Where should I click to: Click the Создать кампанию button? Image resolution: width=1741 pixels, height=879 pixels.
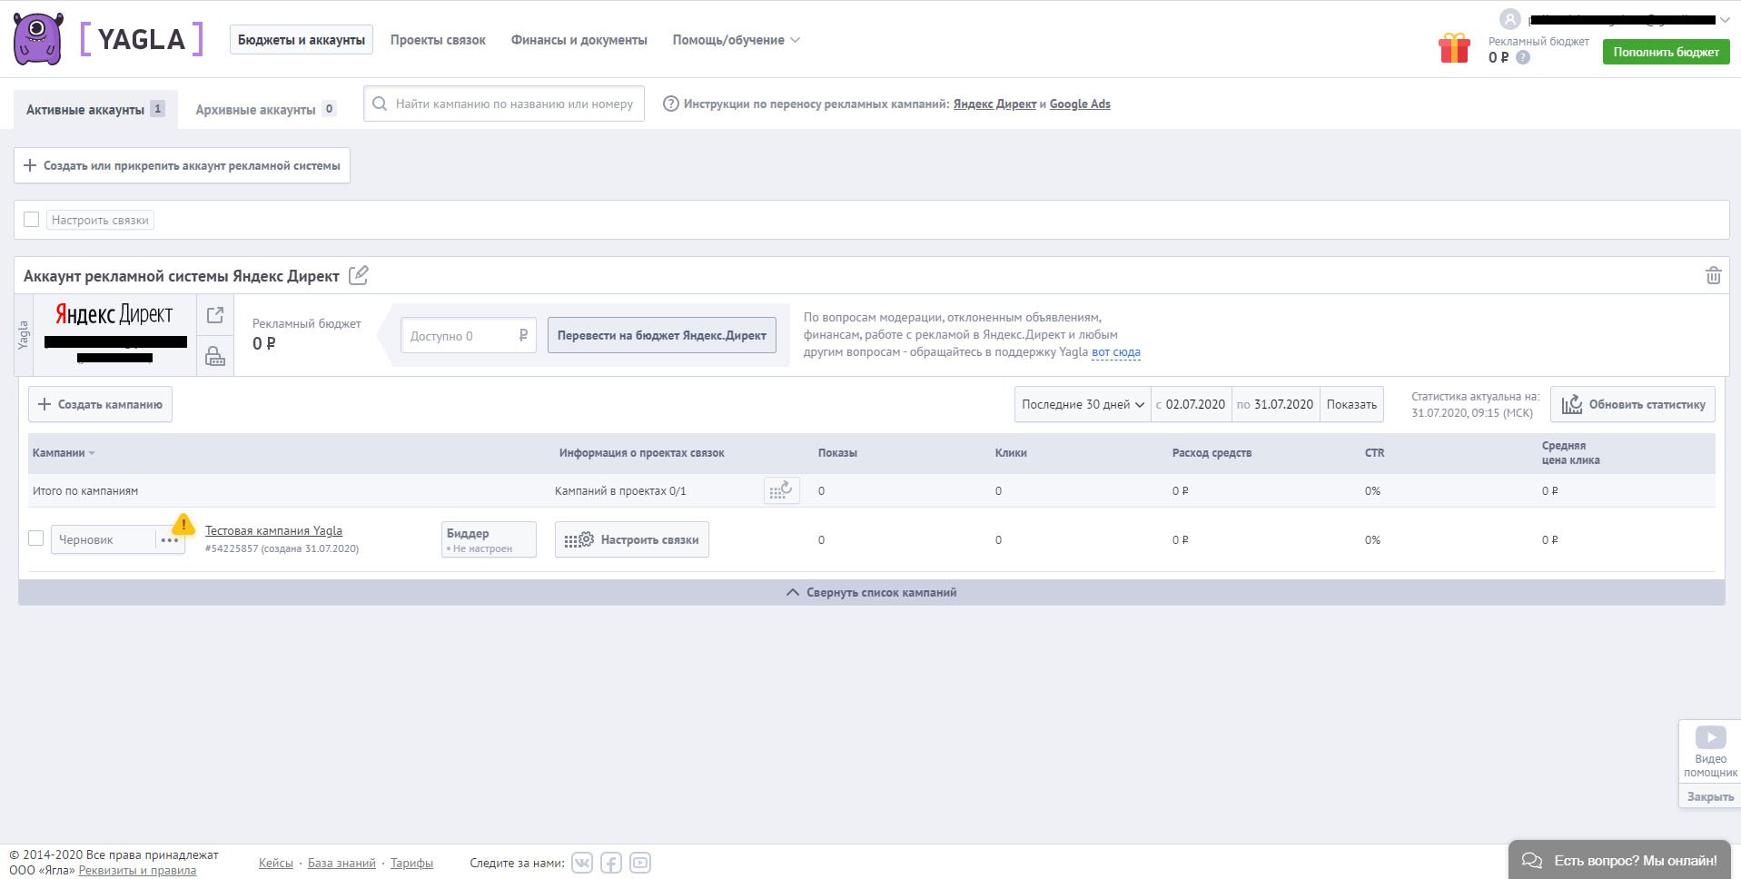[100, 405]
